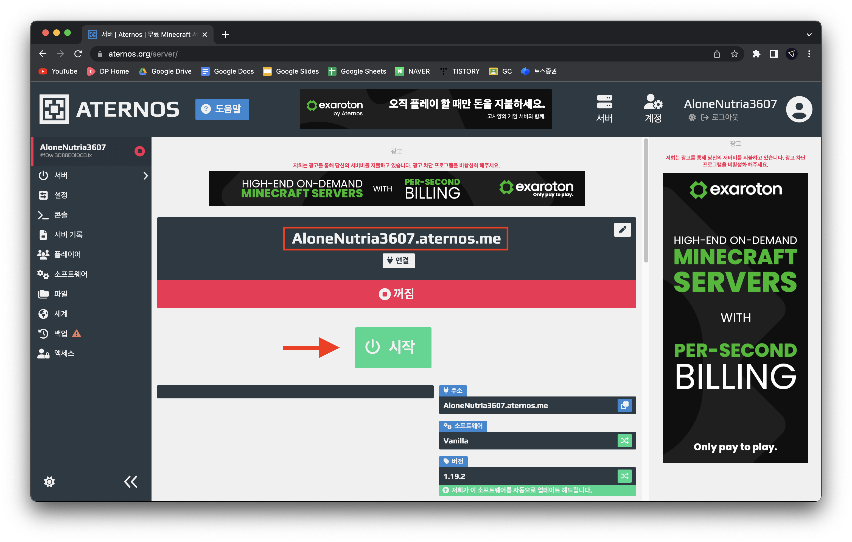
Task: Open 서버 기록 in the sidebar
Action: [91, 235]
